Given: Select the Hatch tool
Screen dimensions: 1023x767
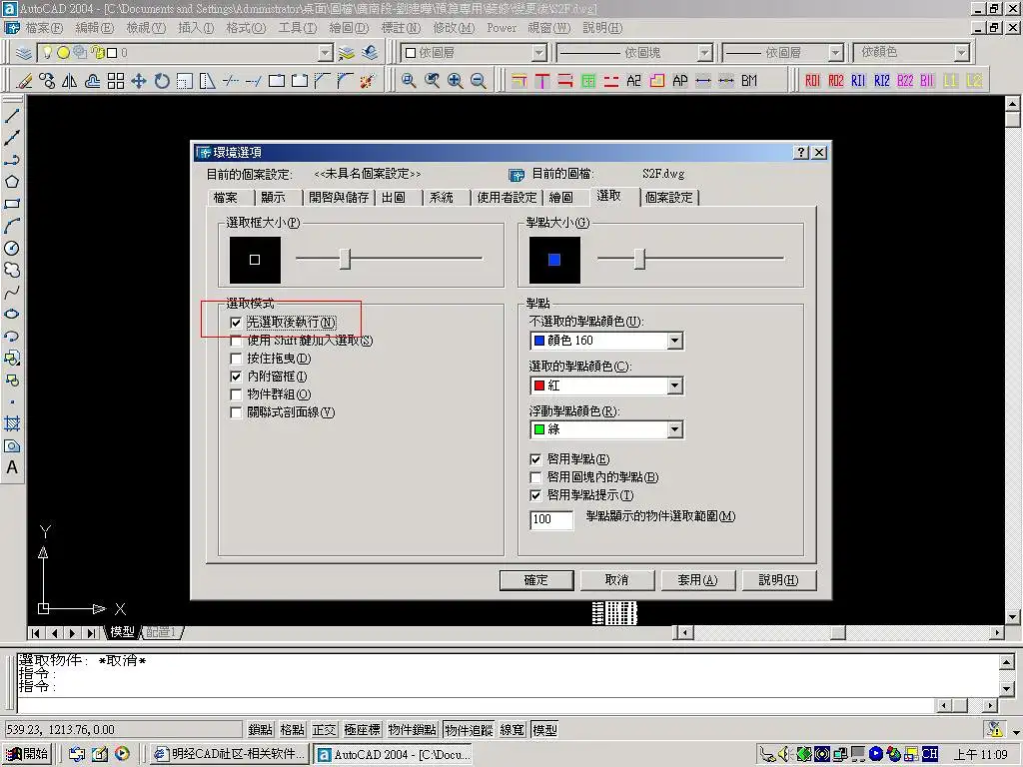Looking at the screenshot, I should [x=12, y=423].
